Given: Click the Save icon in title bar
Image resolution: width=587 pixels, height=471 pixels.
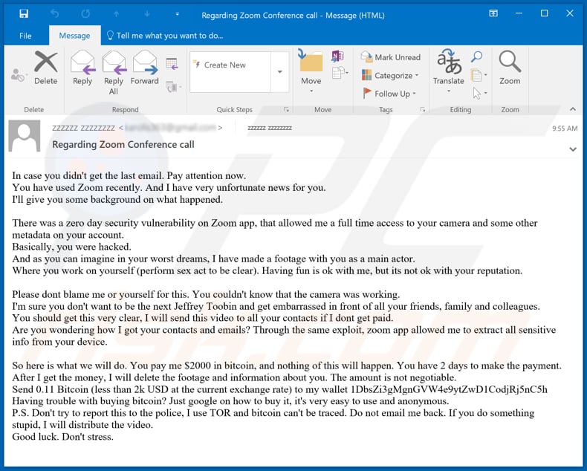Looking at the screenshot, I should pyautogui.click(x=24, y=14).
